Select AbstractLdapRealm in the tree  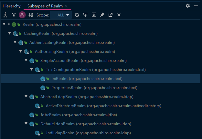coord(101,97)
